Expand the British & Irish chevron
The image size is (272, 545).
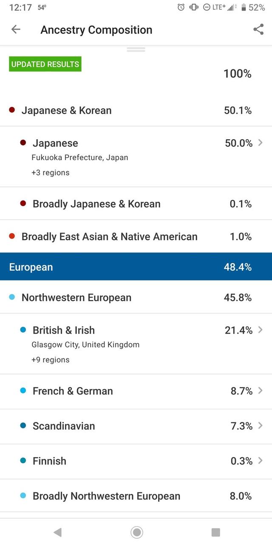point(261,330)
